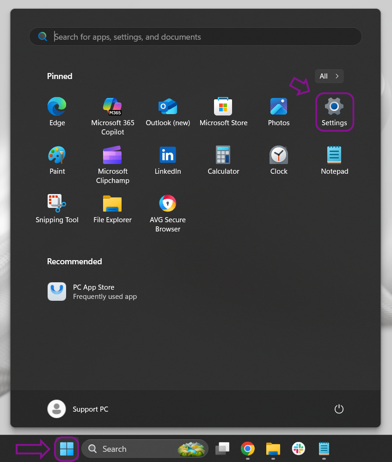Launch Microsoft 365 Copilot
The width and height of the screenshot is (392, 462).
[x=113, y=116]
